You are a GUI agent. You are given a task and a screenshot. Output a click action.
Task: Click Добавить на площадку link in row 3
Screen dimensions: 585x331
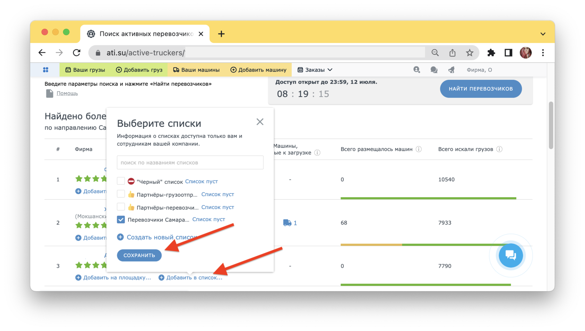113,277
